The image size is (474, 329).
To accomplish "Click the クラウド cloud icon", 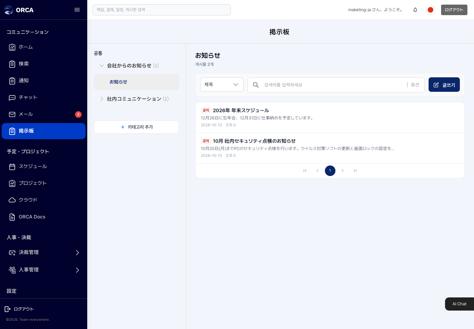I will pos(12,200).
